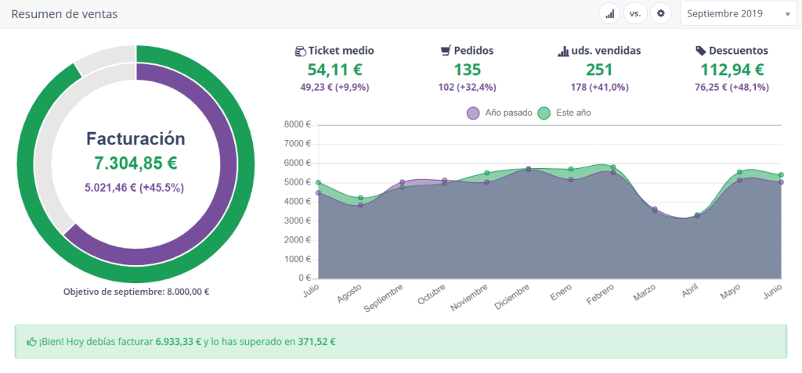The width and height of the screenshot is (802, 373).
Task: Click the thumbs-up icon in the green alert
Action: 31,341
